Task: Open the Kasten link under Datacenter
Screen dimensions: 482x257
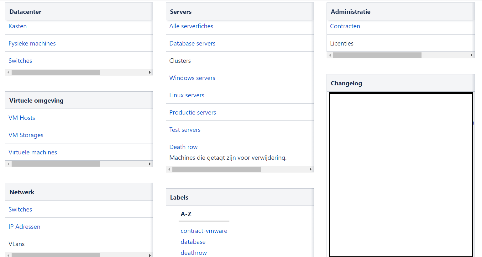Action: [x=17, y=26]
